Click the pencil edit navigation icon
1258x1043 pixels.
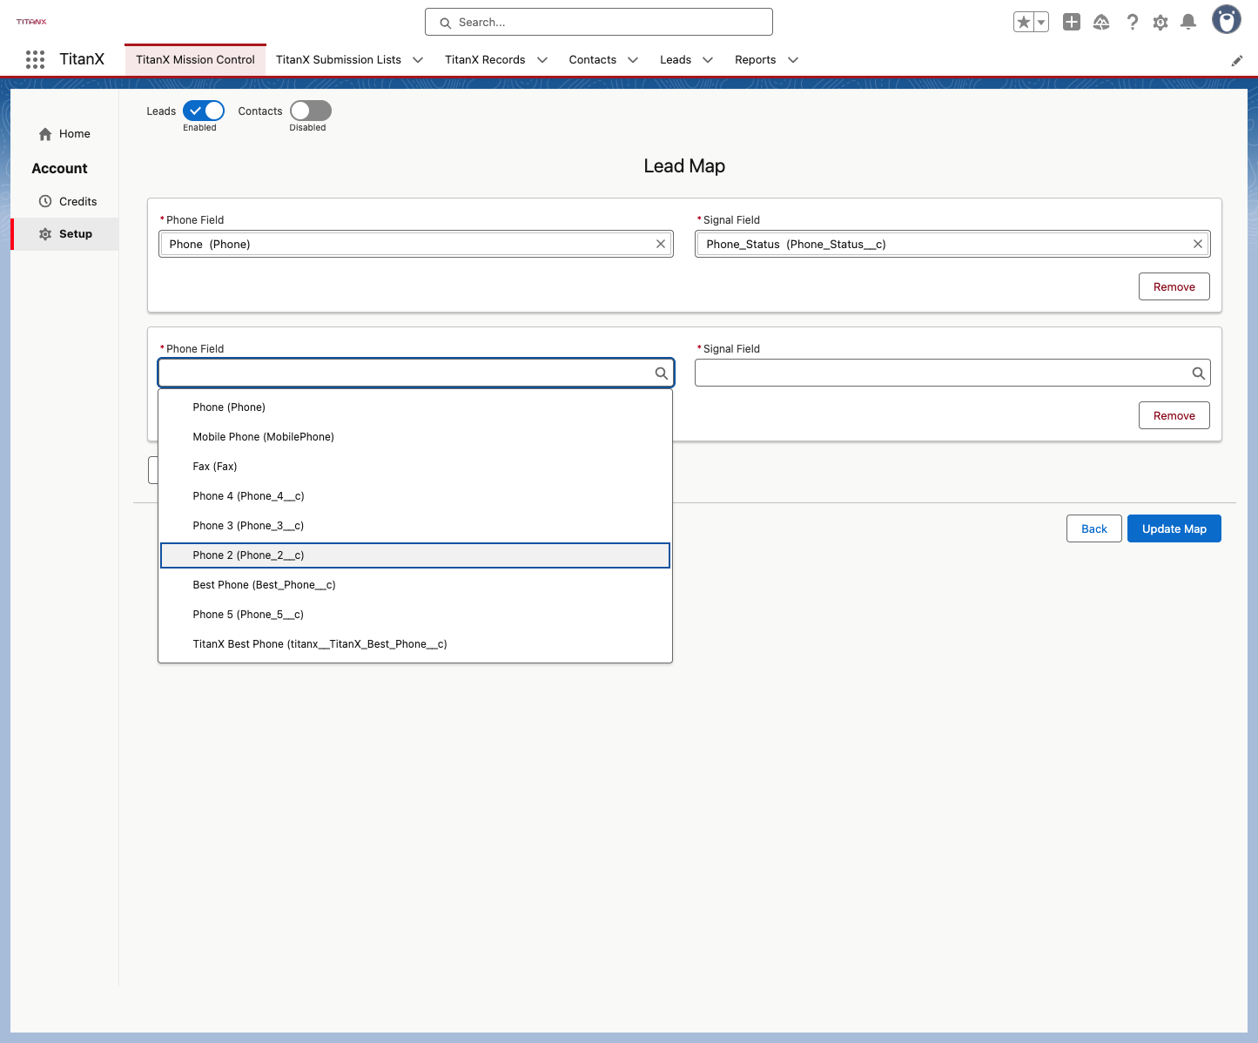point(1236,60)
